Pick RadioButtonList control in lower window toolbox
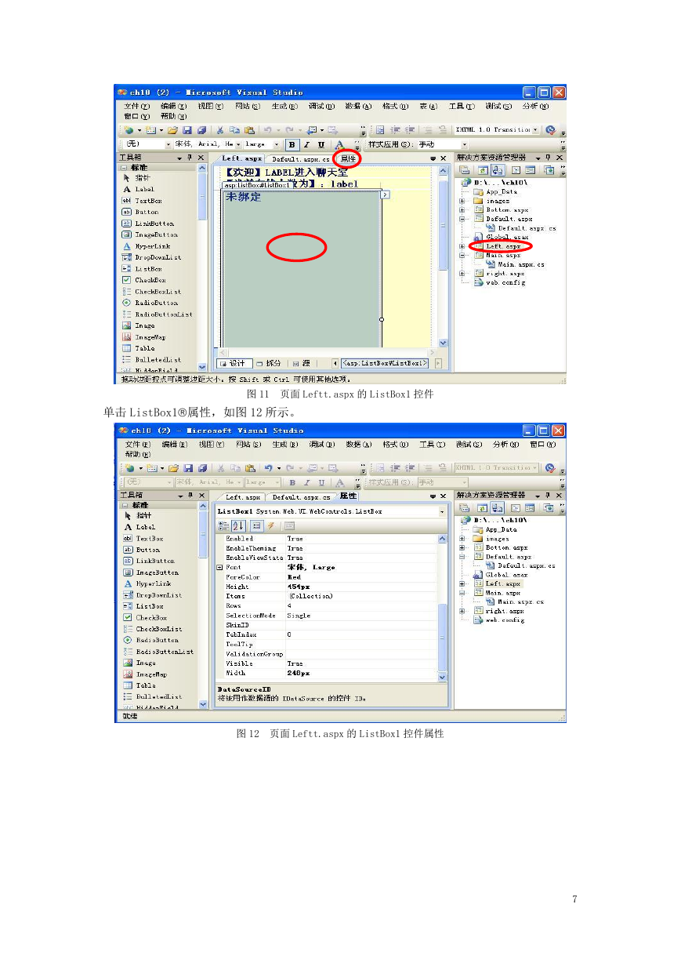The image size is (681, 963). pyautogui.click(x=158, y=652)
